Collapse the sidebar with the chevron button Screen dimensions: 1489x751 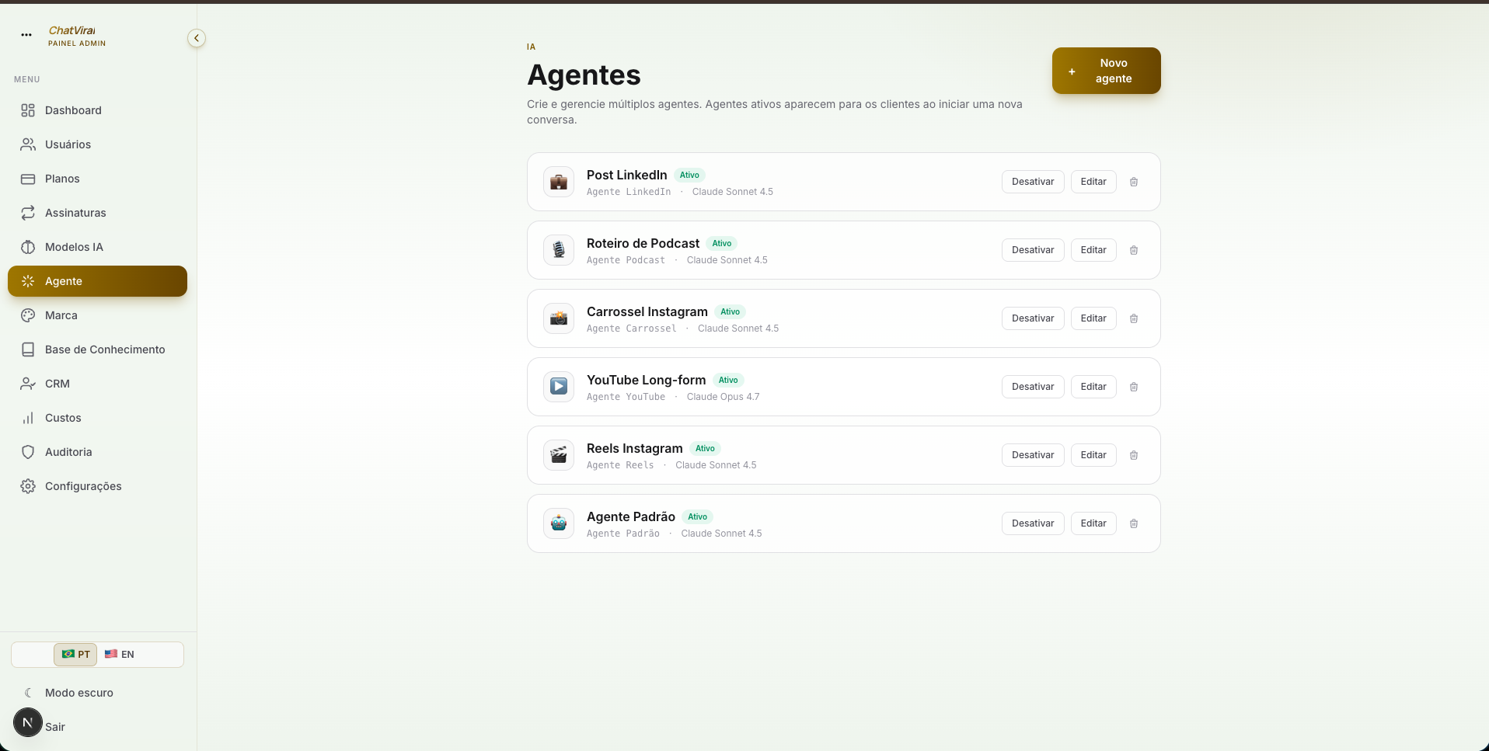[x=197, y=38]
